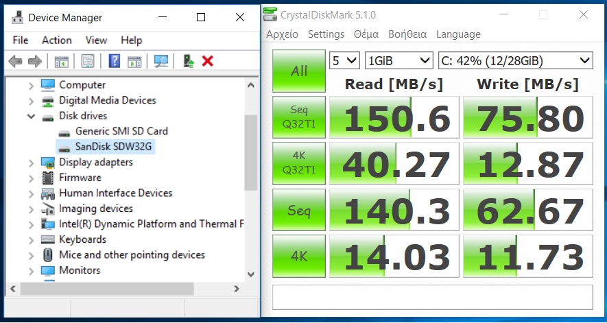Click the Imaging devices camera icon
This screenshot has width=607, height=323.
47,208
